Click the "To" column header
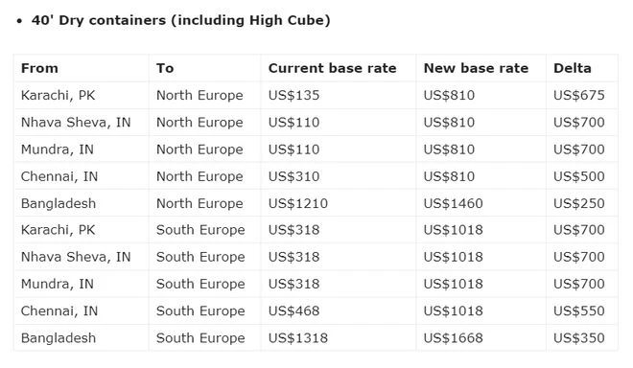 point(165,68)
